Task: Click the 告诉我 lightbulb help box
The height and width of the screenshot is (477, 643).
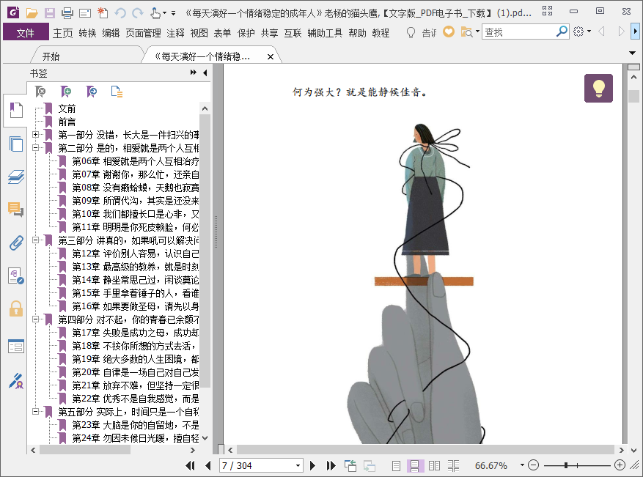Action: (x=422, y=32)
